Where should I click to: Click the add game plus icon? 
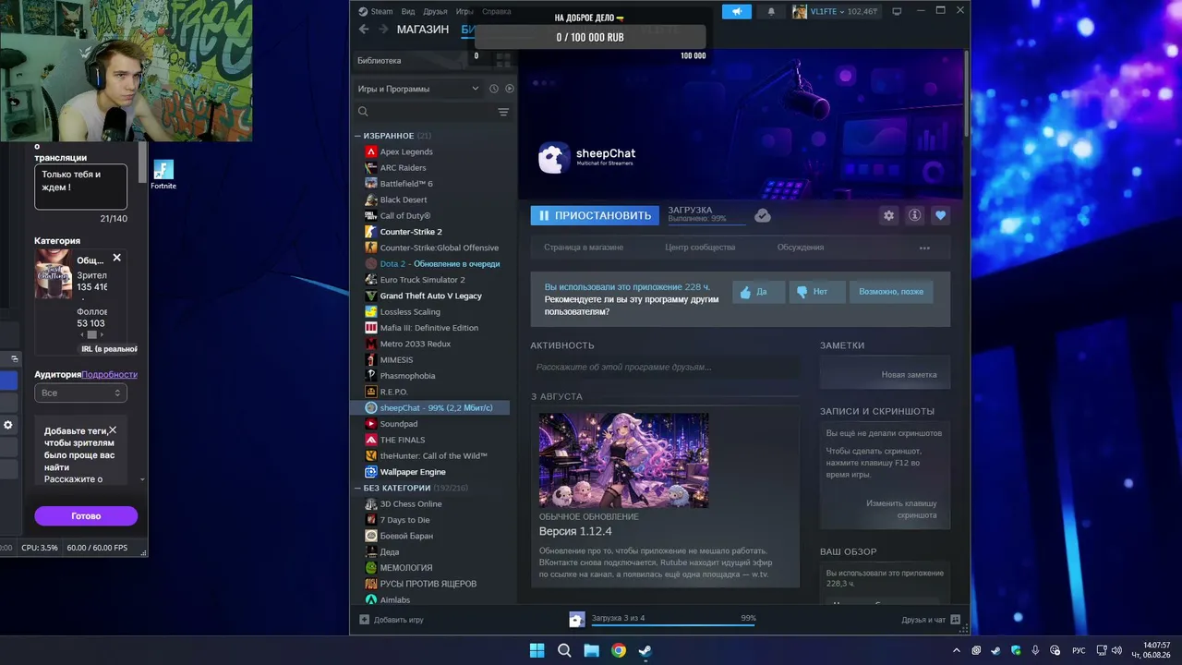[364, 620]
